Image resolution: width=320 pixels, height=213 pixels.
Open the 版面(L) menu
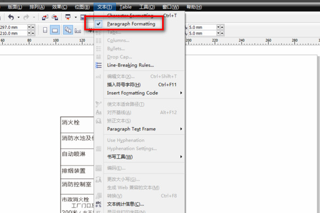pyautogui.click(x=15, y=7)
